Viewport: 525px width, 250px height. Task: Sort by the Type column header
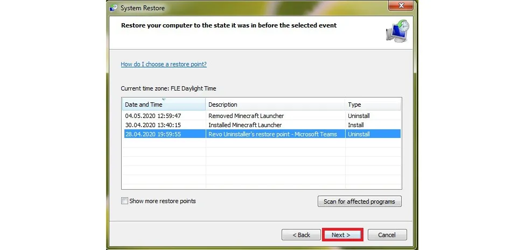pyautogui.click(x=373, y=104)
